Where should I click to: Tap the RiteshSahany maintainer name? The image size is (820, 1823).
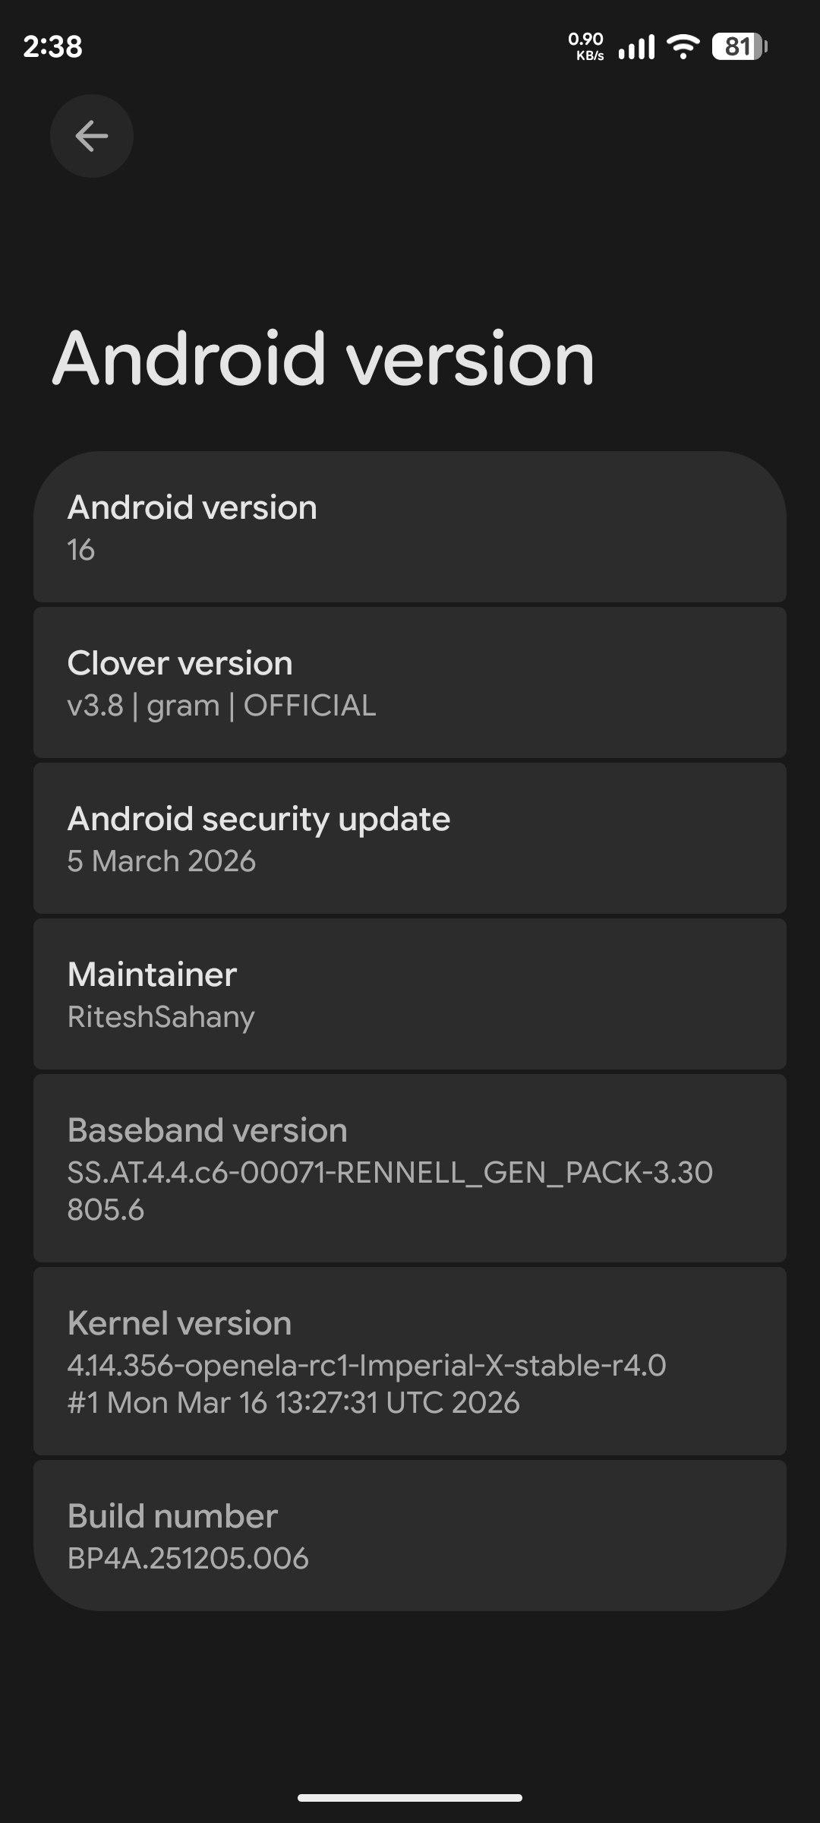coord(161,1017)
